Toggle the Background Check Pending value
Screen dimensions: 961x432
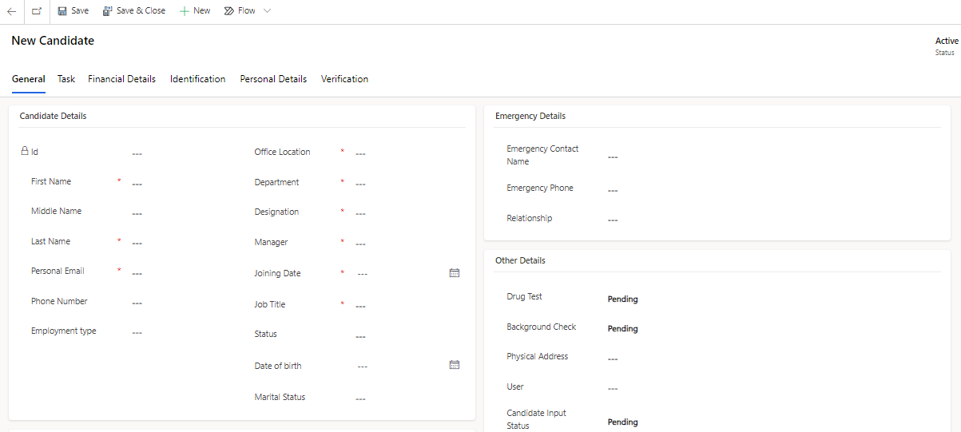(x=622, y=329)
